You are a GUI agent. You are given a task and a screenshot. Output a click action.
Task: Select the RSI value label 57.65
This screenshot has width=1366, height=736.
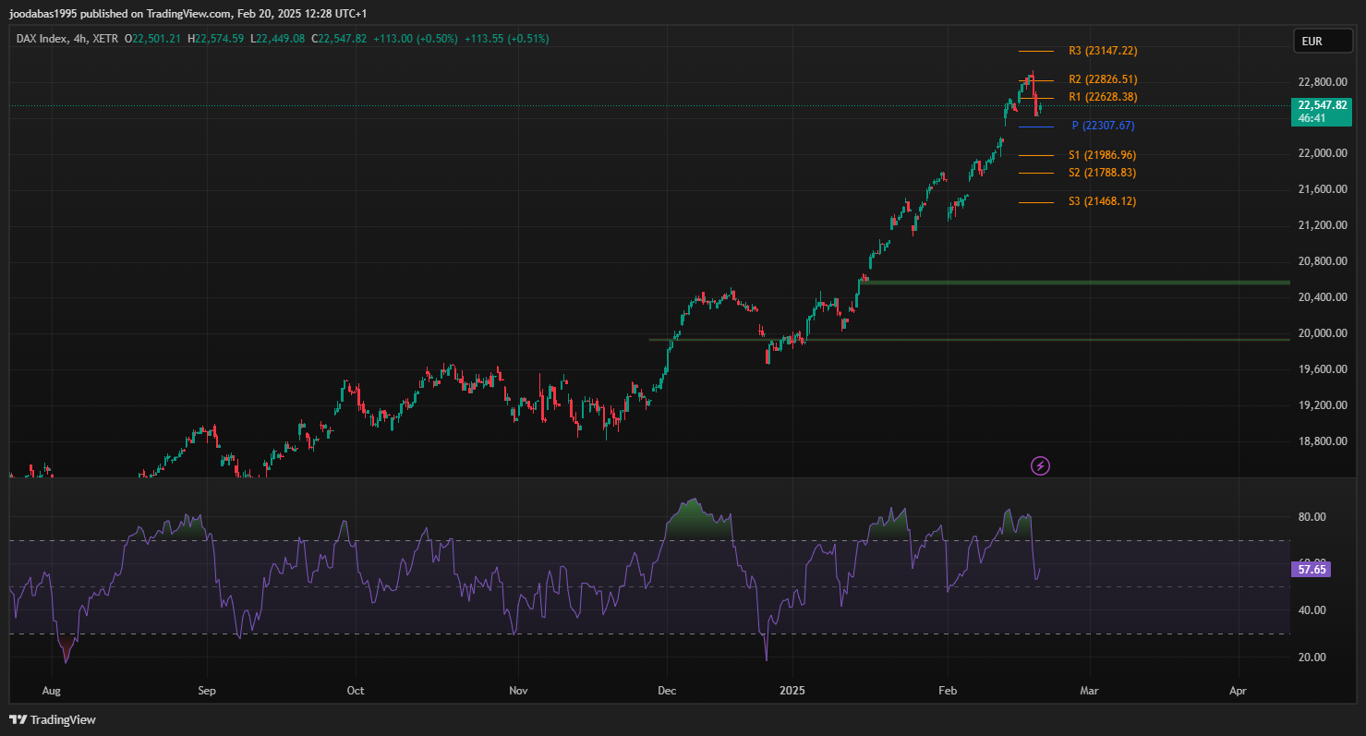(1312, 571)
